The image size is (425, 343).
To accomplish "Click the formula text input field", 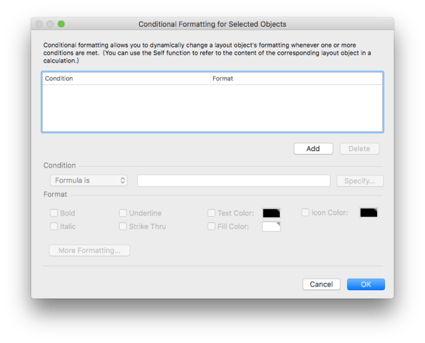I will [234, 180].
